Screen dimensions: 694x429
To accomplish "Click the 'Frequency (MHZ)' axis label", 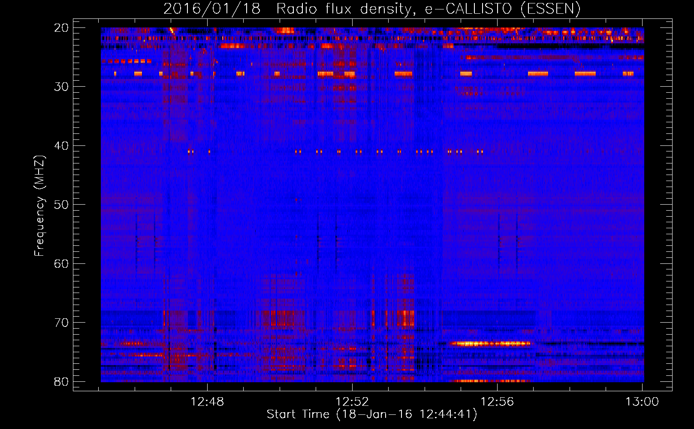I will (x=39, y=205).
